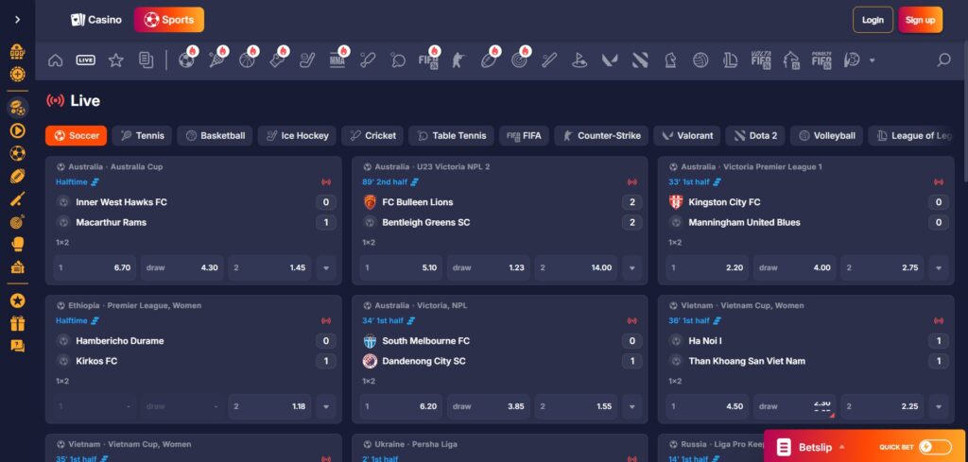Click the MMA sport icon

[x=337, y=60]
